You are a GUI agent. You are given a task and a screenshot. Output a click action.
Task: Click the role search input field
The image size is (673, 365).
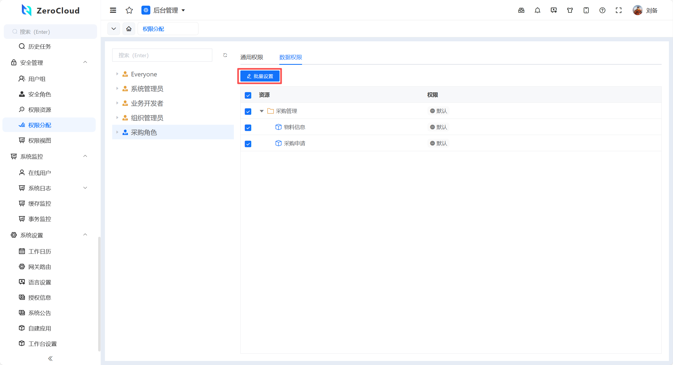click(x=162, y=55)
